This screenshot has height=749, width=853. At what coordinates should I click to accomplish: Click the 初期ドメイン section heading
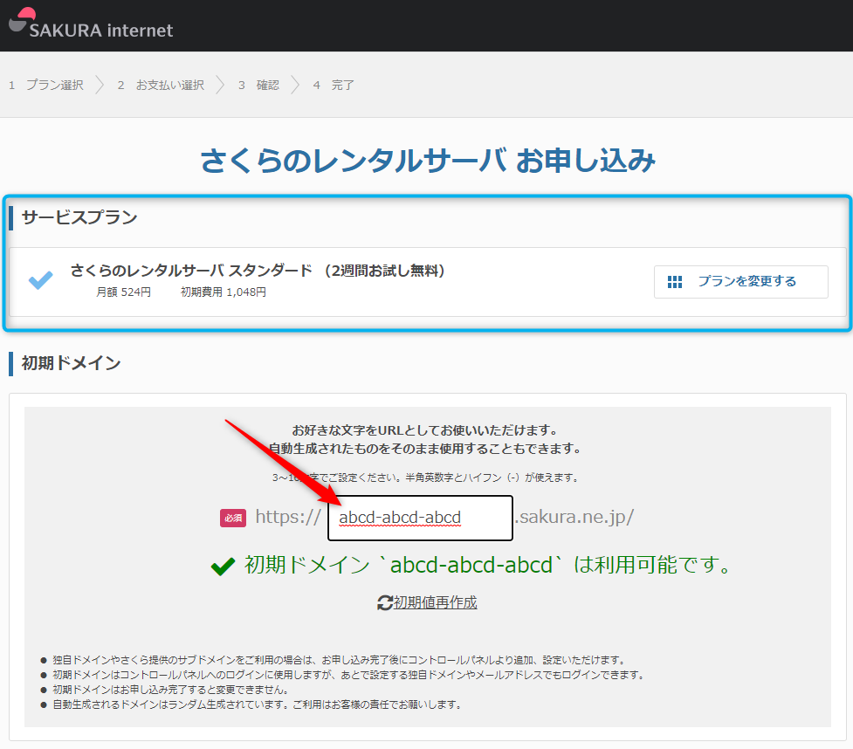pyautogui.click(x=71, y=363)
